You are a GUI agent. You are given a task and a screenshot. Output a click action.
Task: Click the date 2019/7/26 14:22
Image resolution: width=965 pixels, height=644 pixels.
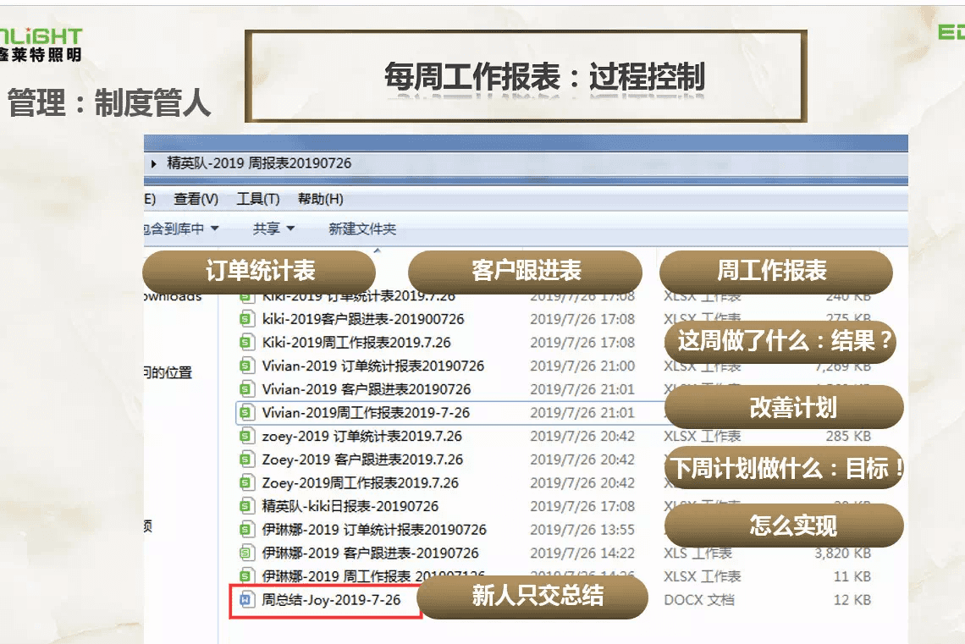click(582, 553)
